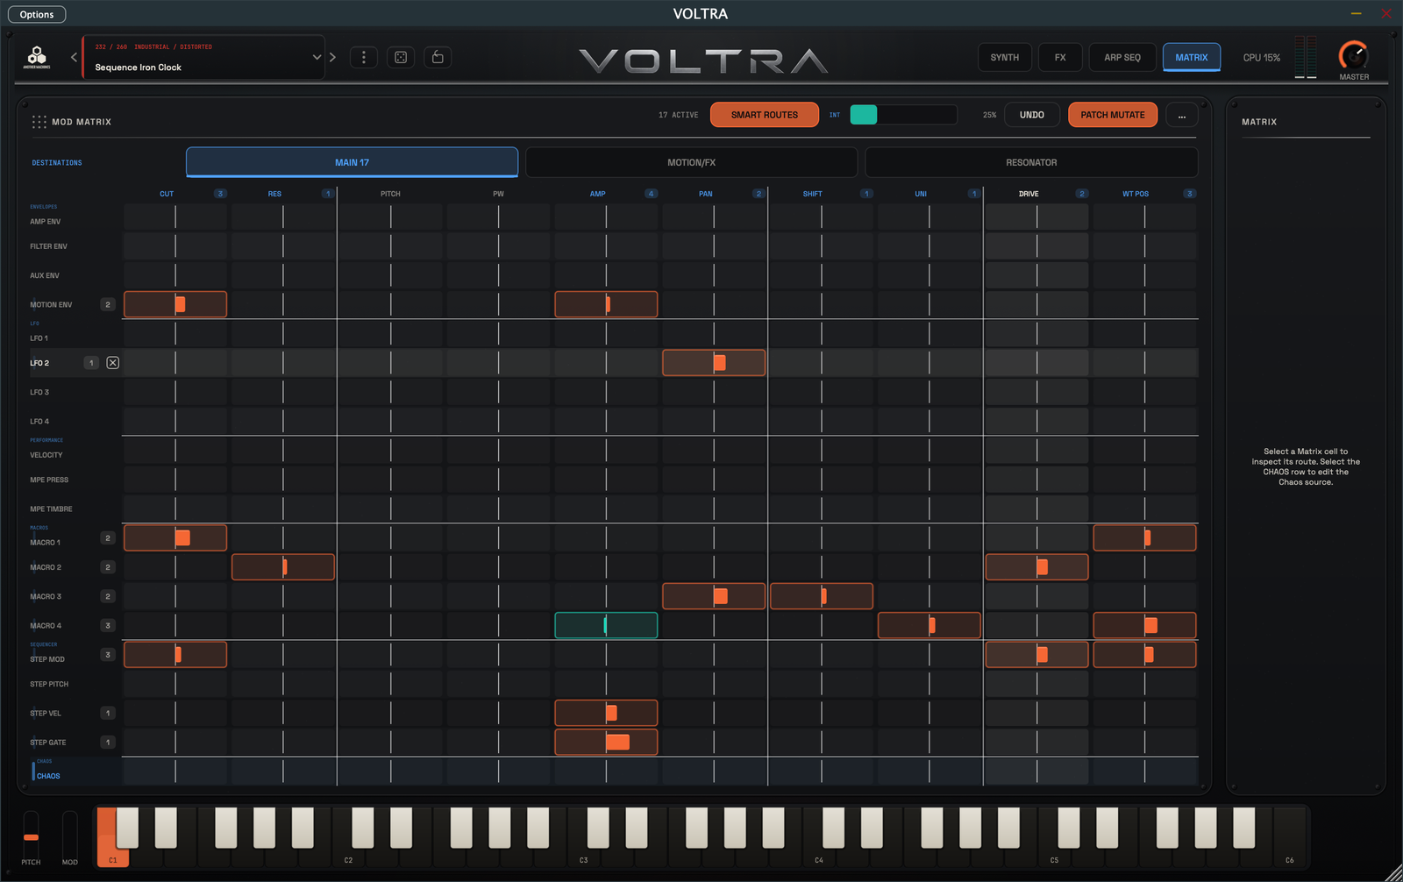Select the MACRO 2 to RES route cell
The width and height of the screenshot is (1403, 882).
click(x=283, y=567)
